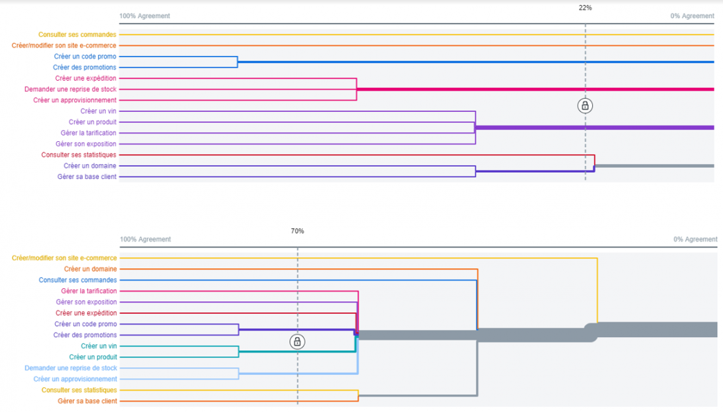Select the thick pink cluster branch

click(534, 89)
